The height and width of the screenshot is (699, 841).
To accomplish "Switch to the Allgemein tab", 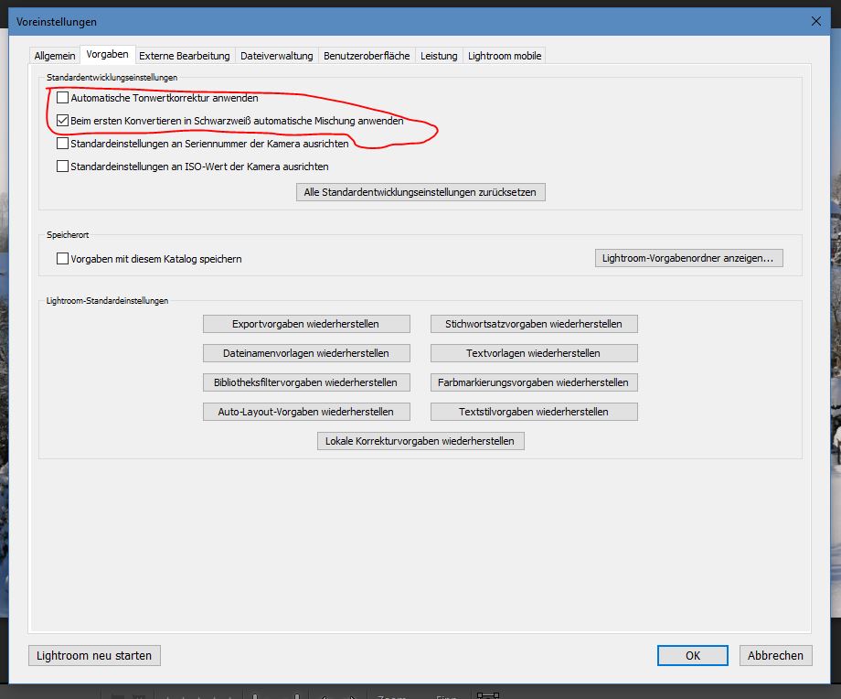I will 55,56.
